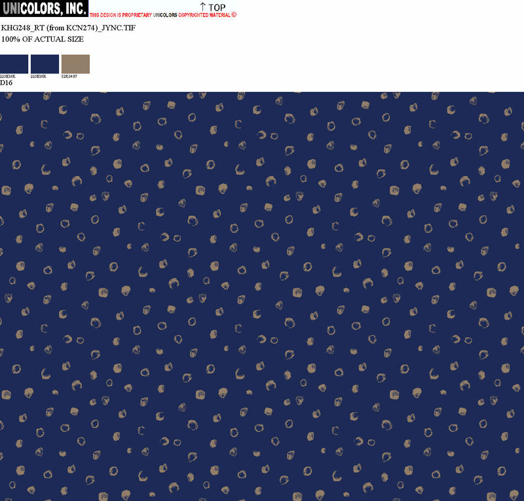Click the D16 design label

(x=7, y=83)
